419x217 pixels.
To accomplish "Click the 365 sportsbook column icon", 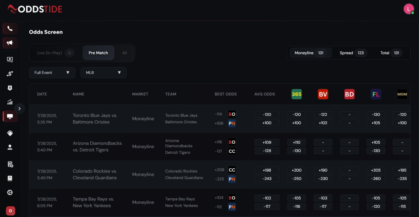I will point(297,94).
